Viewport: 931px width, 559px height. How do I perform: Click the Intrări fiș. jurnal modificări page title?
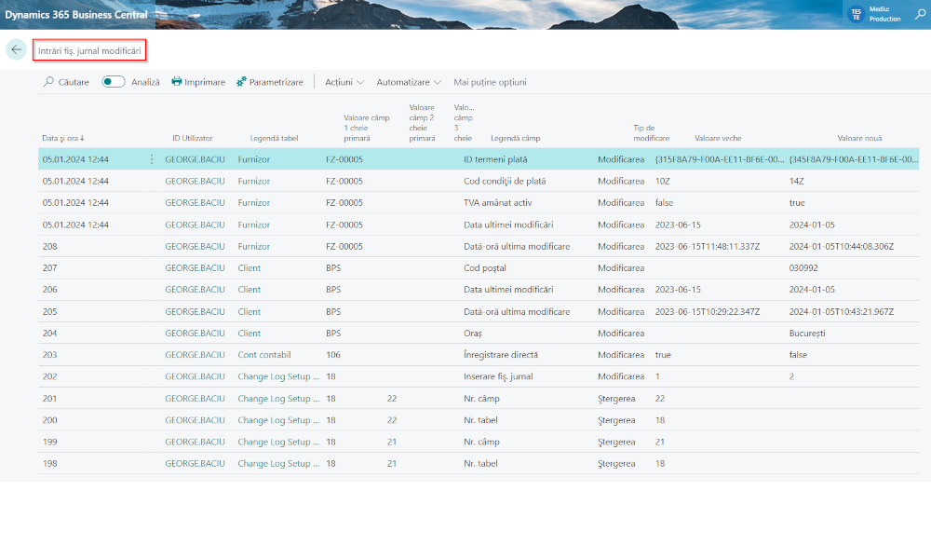[x=88, y=50]
